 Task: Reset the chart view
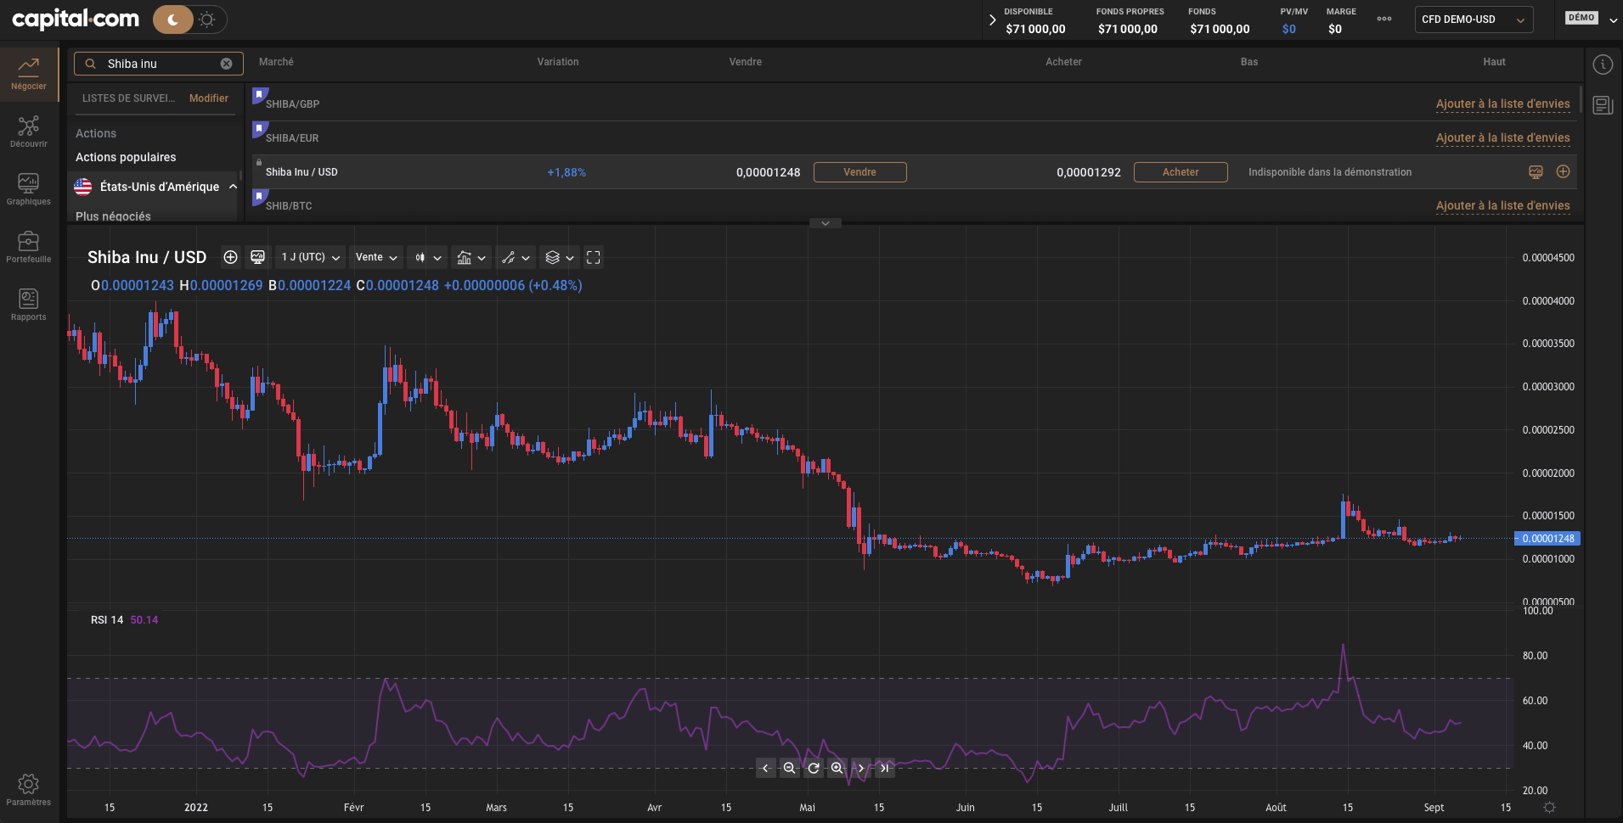coord(814,768)
